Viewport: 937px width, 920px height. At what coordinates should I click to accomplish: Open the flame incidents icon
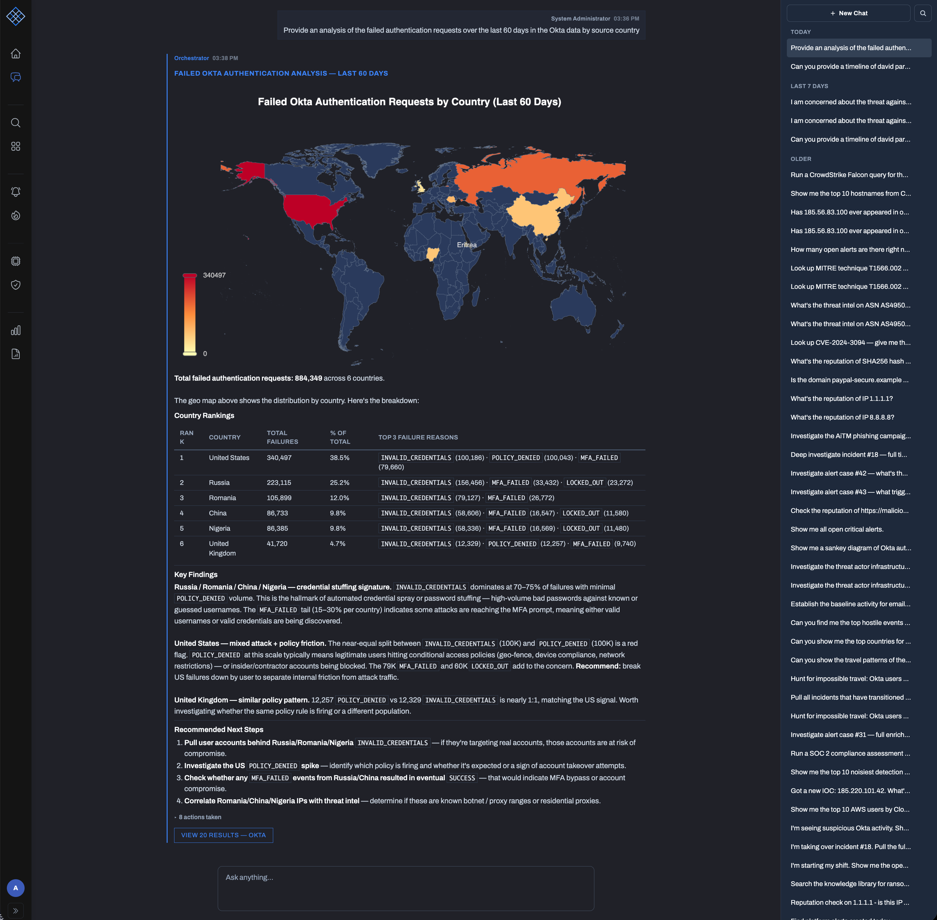point(16,215)
